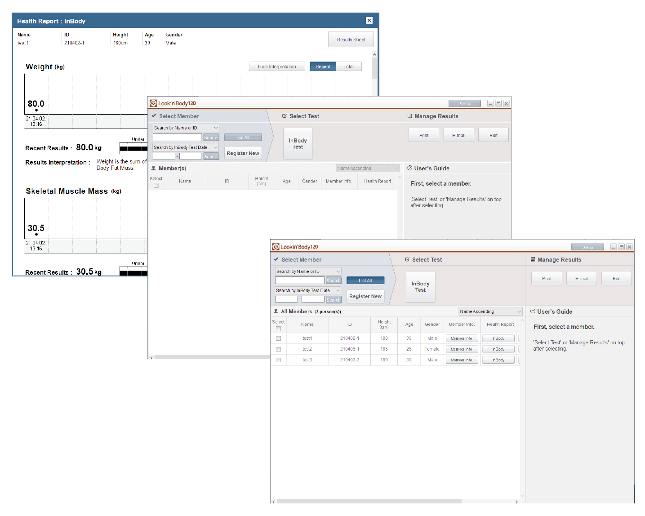Open Setup in the middle Lookin'Body120 window
This screenshot has height=516, width=645.
(x=465, y=104)
